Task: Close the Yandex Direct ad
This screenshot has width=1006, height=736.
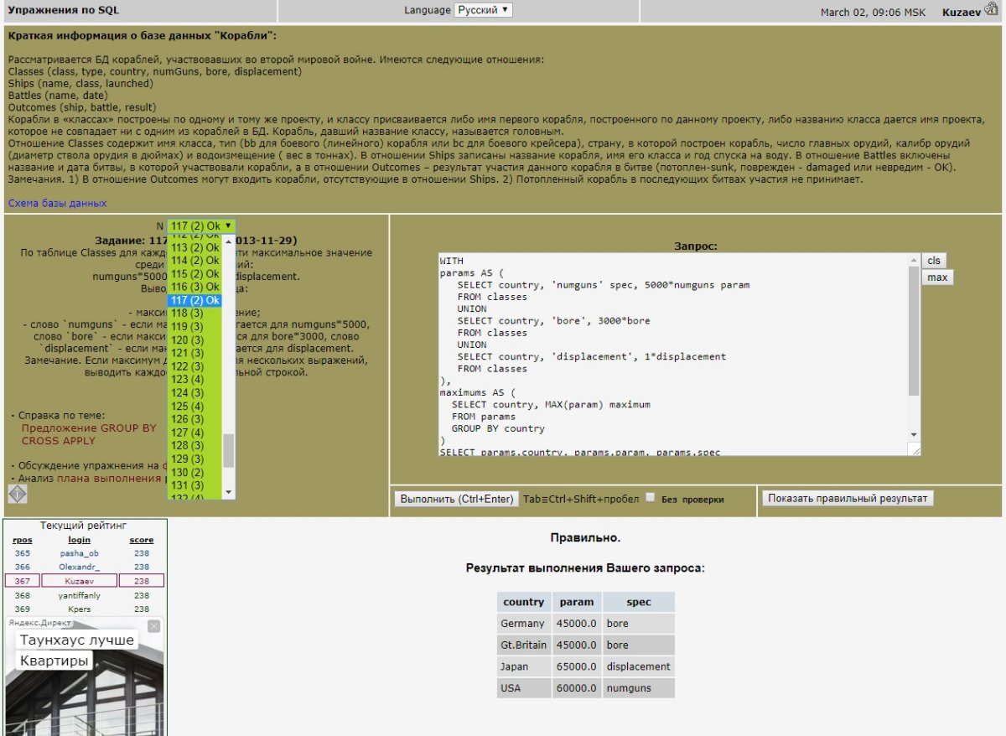Action: (x=153, y=626)
